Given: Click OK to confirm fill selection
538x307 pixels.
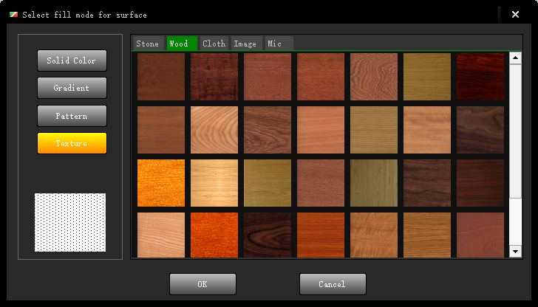Looking at the screenshot, I should [x=202, y=284].
